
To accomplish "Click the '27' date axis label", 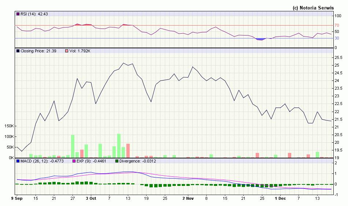I will tap(73, 198).
